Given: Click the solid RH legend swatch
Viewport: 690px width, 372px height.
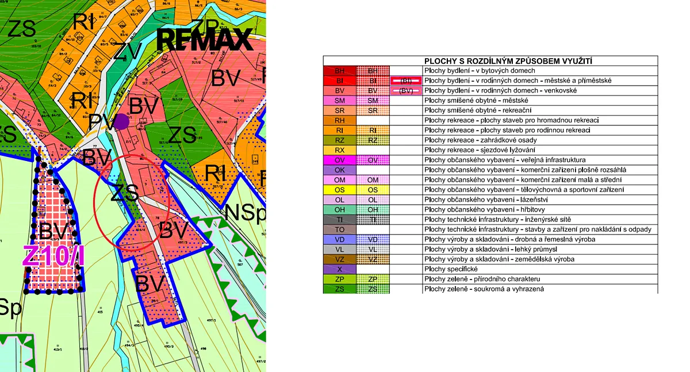Looking at the screenshot, I should pos(340,120).
